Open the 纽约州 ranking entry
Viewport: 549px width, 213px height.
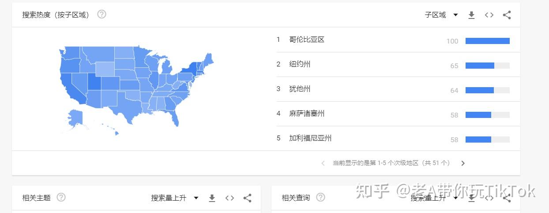[x=300, y=64]
